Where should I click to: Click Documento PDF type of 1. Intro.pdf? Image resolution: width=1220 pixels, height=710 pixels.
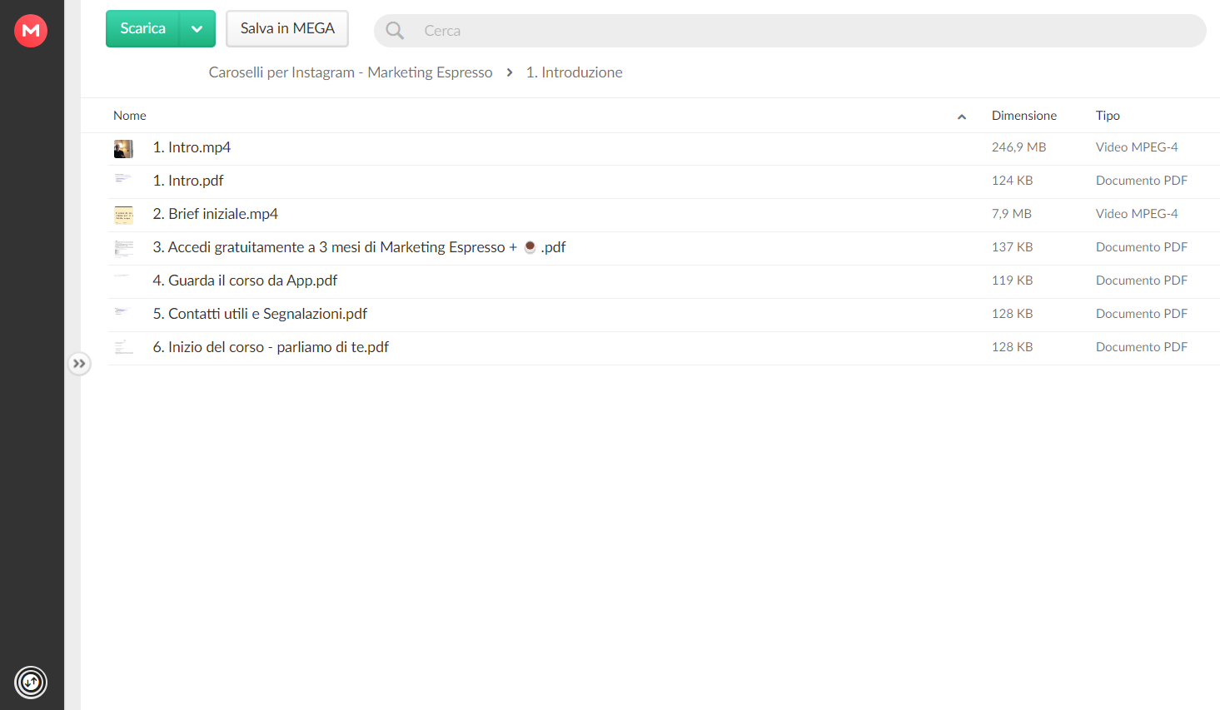coord(1142,181)
